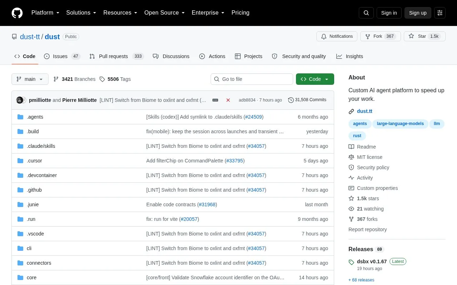
Task: Click the Activity pulse icon
Action: pos(351,178)
